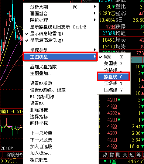Expand the 分析周期 submenu
This screenshot has height=164, width=144.
61,7
